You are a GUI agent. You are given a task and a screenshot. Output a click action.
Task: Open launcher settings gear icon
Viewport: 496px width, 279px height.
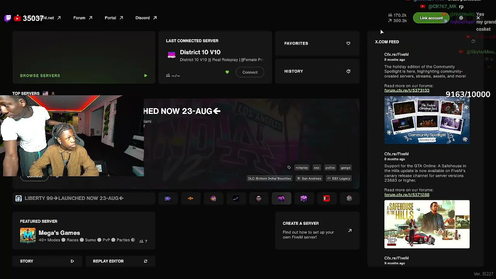(x=461, y=18)
